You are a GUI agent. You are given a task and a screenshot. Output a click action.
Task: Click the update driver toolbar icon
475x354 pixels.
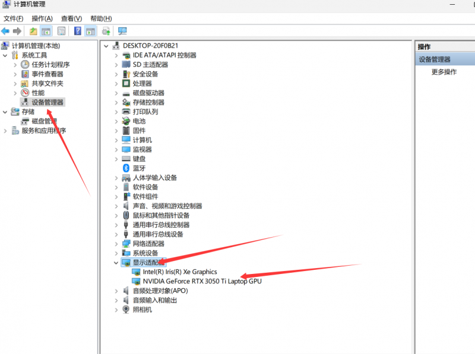point(106,31)
